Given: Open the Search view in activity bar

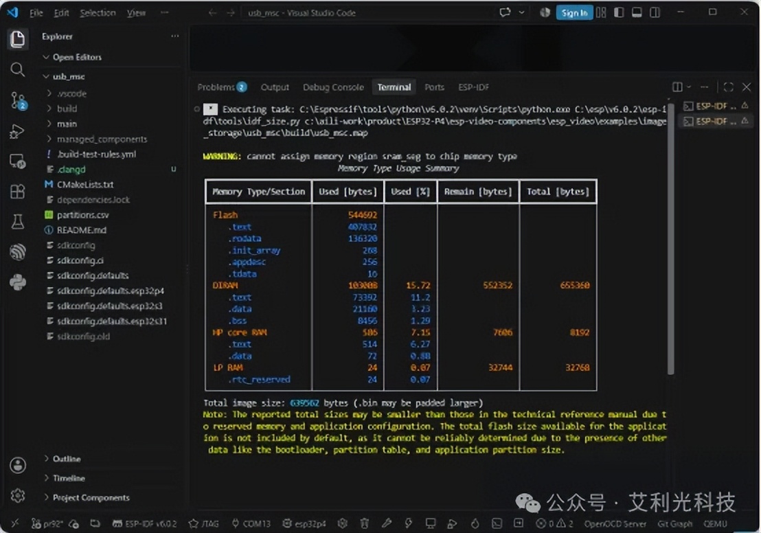Looking at the screenshot, I should (x=17, y=69).
